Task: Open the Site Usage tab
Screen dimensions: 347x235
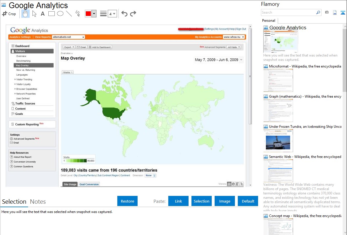Action: point(70,184)
